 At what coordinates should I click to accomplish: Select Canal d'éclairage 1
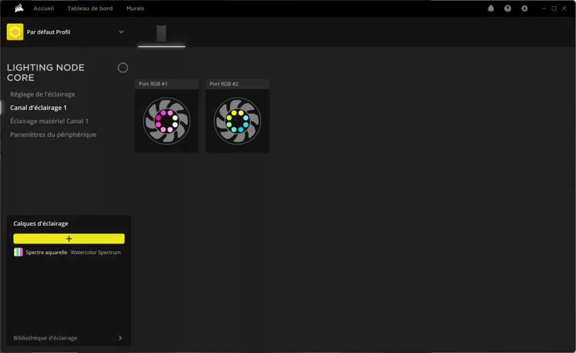point(38,108)
